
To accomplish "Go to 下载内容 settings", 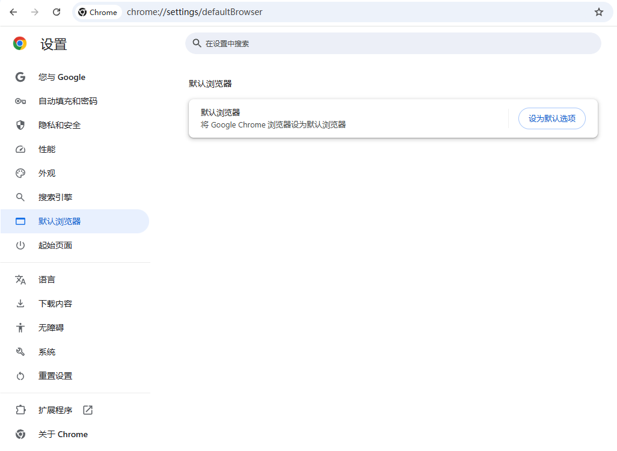I will pyautogui.click(x=55, y=304).
